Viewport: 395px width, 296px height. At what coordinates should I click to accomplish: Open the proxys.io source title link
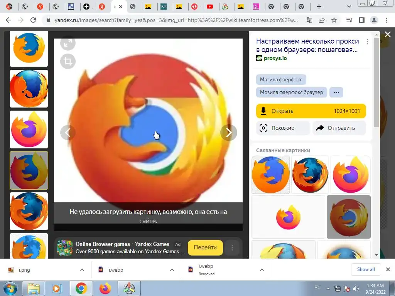click(x=307, y=45)
